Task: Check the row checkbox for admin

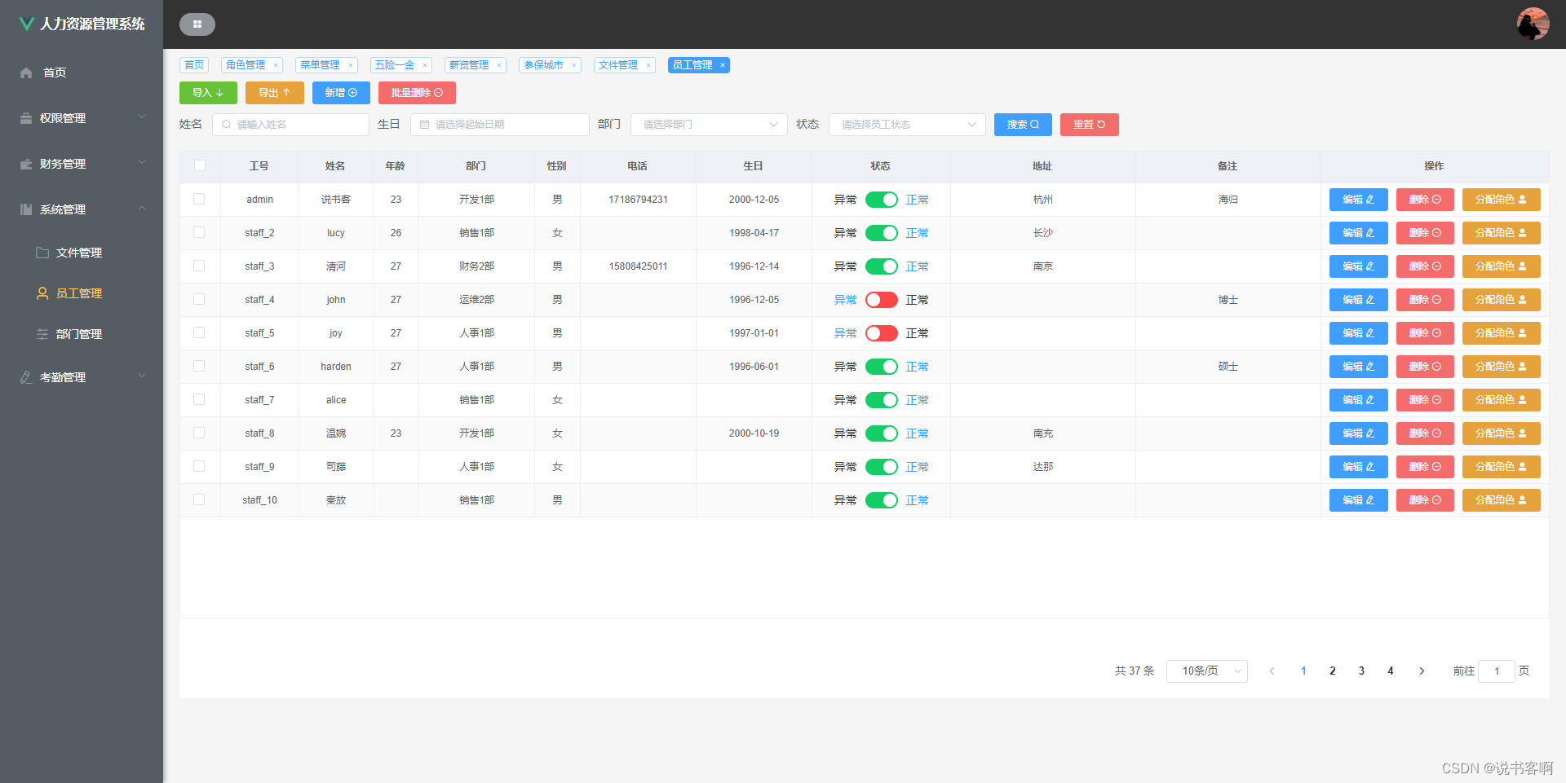Action: pos(199,199)
